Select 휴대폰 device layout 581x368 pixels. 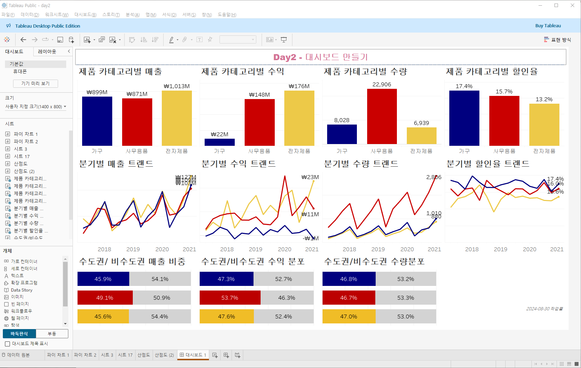pyautogui.click(x=20, y=71)
